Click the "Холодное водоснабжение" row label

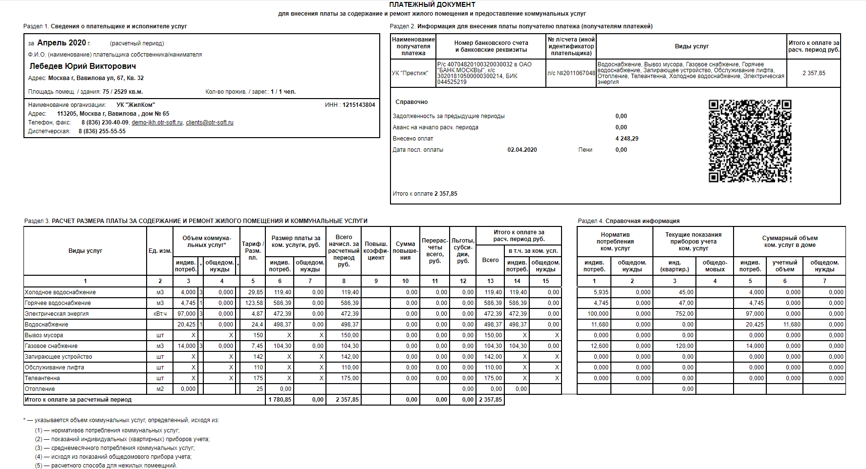tap(60, 292)
